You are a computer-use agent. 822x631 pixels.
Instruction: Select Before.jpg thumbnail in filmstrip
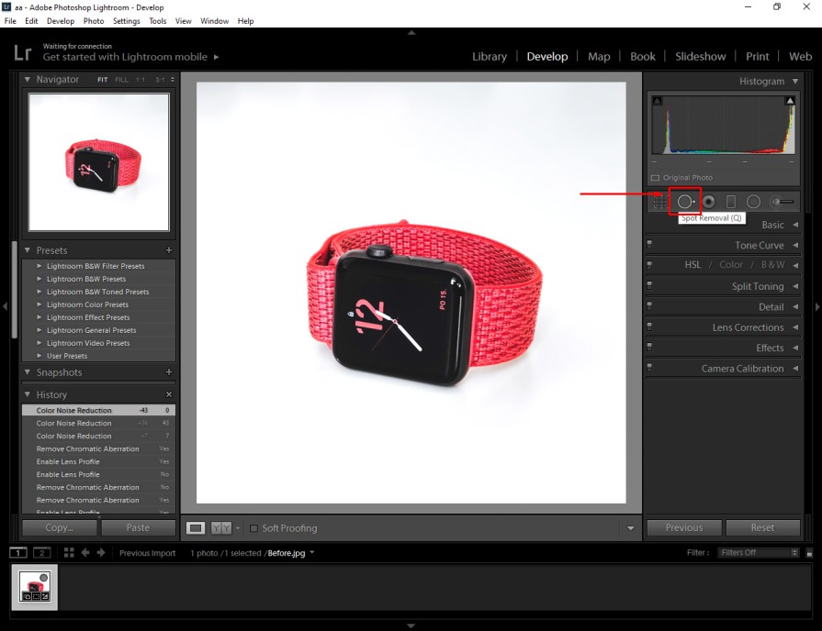[x=35, y=586]
